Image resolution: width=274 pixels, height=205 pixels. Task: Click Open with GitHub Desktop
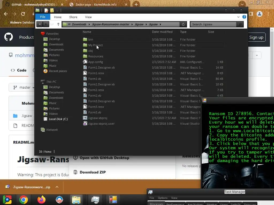coord(104,158)
